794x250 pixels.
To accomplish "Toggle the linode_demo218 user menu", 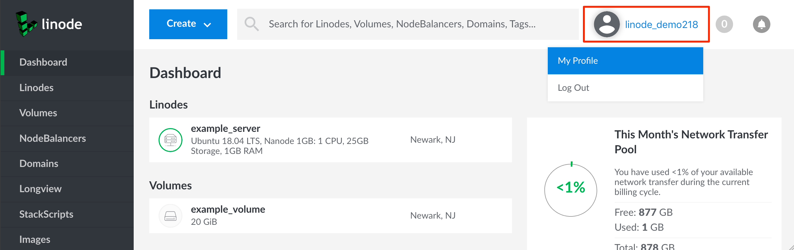I will [661, 24].
